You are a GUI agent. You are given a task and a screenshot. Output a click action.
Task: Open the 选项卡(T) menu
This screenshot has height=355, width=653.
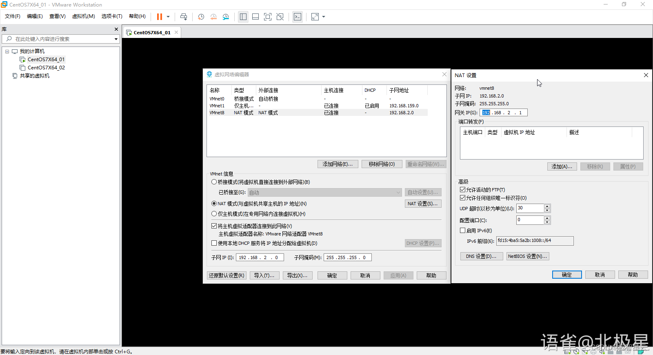click(112, 16)
